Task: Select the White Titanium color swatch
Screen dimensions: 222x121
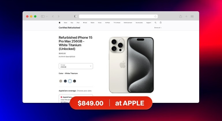Action: [x=70, y=81]
